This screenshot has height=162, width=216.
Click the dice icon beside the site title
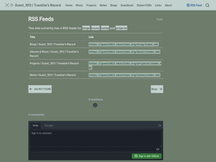pyautogui.click(x=12, y=5)
